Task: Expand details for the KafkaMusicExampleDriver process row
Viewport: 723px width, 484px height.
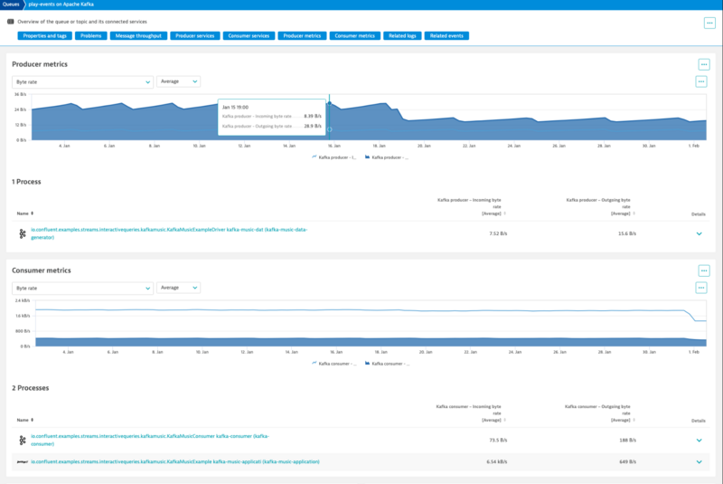Action: point(699,233)
